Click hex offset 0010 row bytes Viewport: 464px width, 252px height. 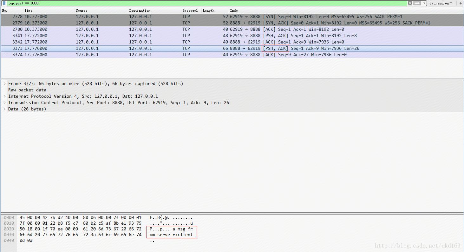[81, 223]
